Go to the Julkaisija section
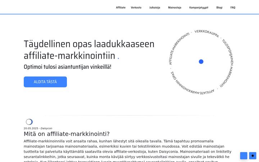 pos(155,8)
